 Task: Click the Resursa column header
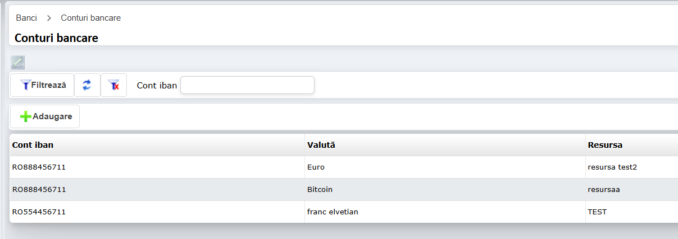pyautogui.click(x=605, y=145)
